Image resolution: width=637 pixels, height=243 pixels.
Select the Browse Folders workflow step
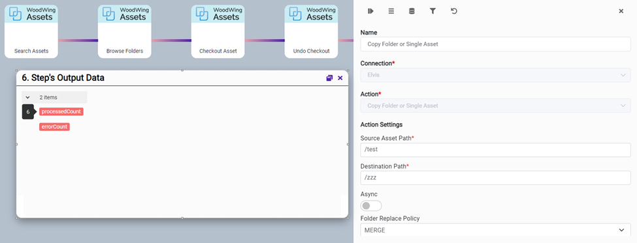pyautogui.click(x=125, y=31)
